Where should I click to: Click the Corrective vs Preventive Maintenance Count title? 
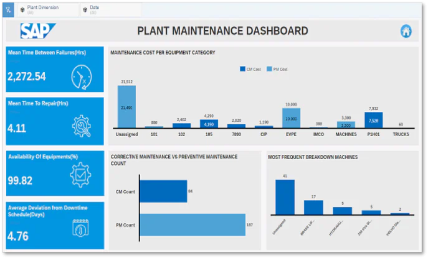(x=174, y=160)
